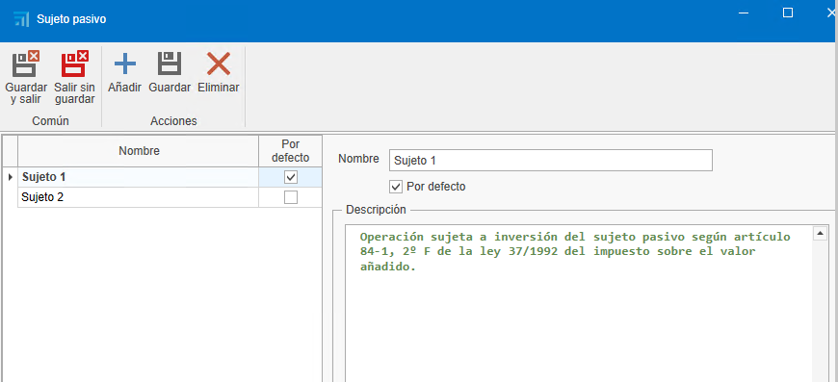Screen dimensions: 838x382
Task: Maximize the Sujeto pasivo window
Action: (788, 13)
